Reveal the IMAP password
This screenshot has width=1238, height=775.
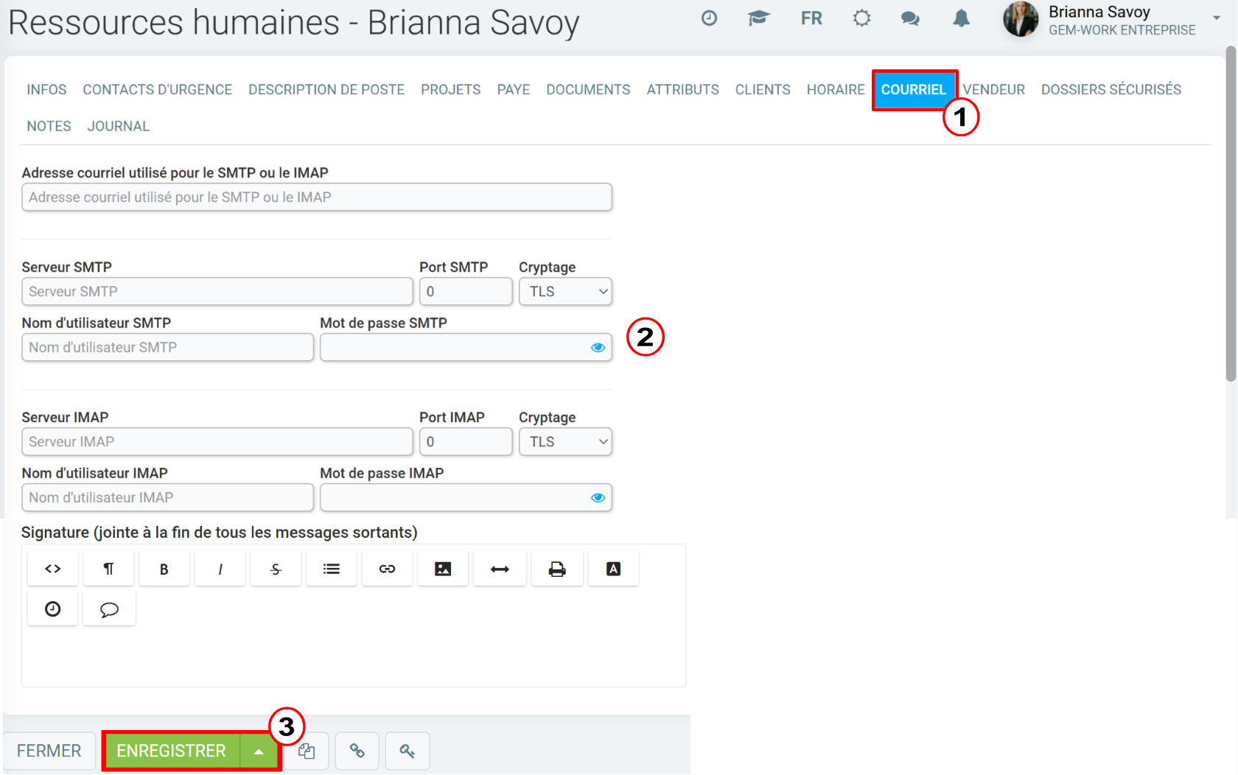tap(598, 498)
